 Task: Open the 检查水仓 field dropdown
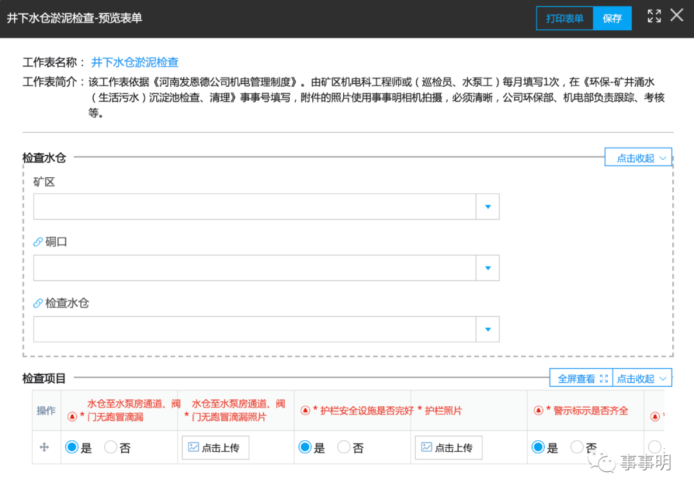[x=487, y=329]
